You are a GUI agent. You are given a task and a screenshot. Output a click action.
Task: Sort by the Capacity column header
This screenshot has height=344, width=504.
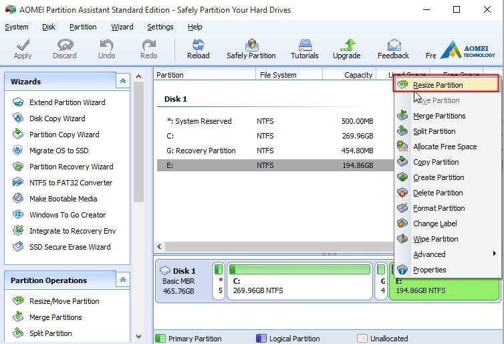click(x=349, y=75)
